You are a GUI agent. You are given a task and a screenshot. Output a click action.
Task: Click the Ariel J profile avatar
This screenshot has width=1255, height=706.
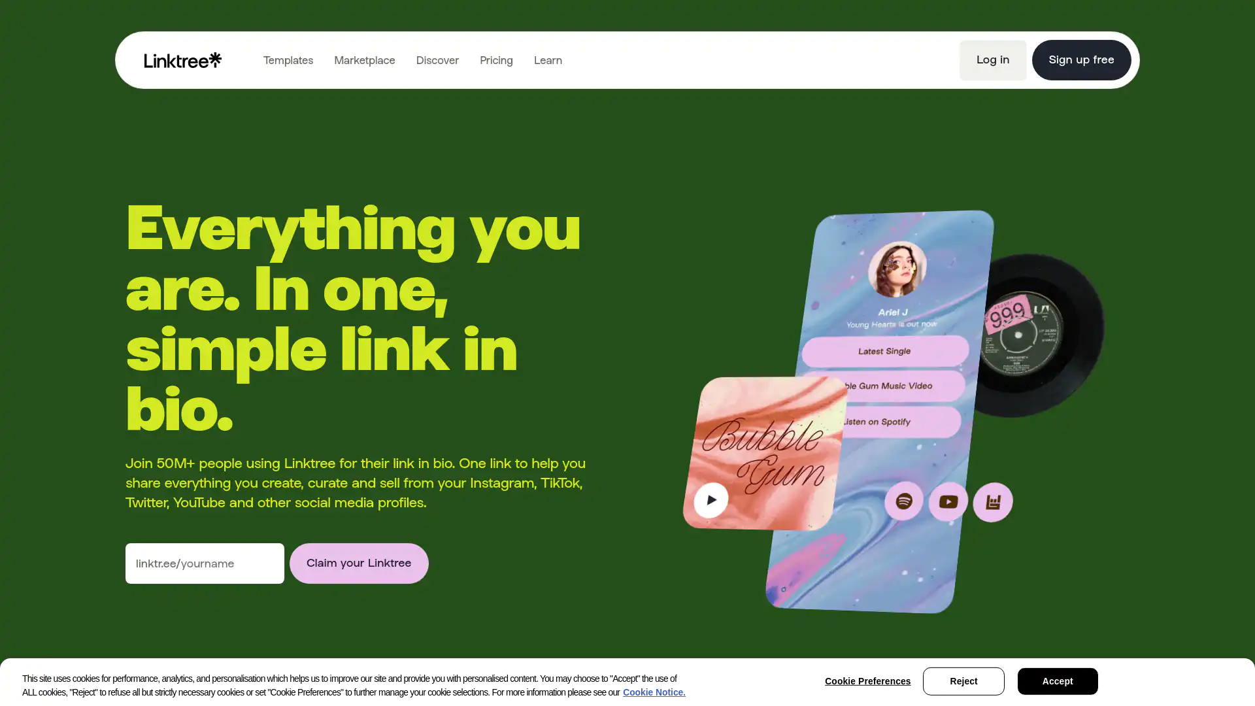point(897,269)
